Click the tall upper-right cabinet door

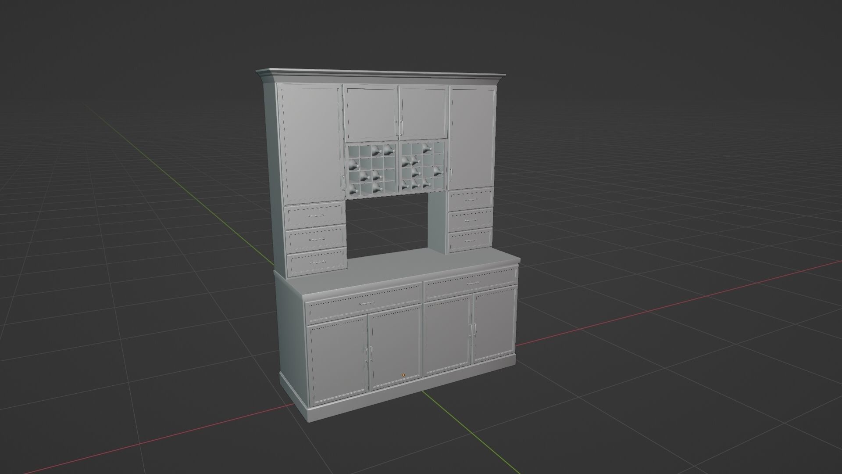472,137
